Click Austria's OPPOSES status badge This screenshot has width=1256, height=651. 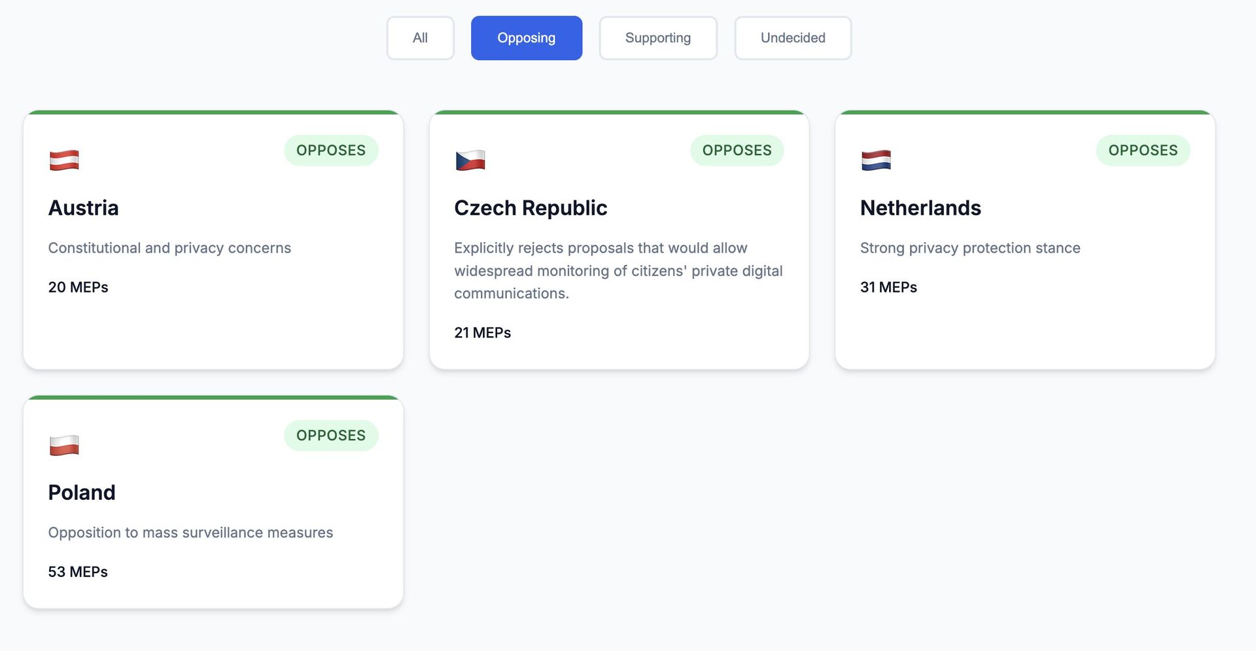pos(331,150)
